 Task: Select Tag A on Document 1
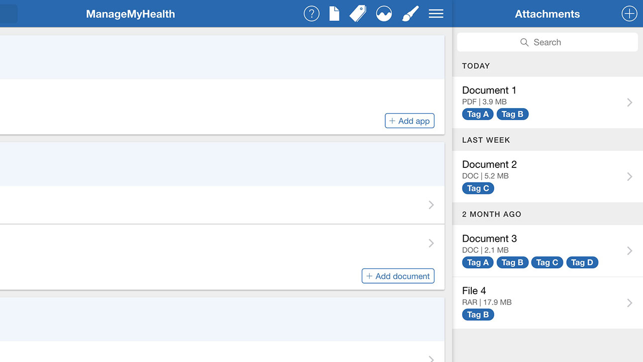478,114
